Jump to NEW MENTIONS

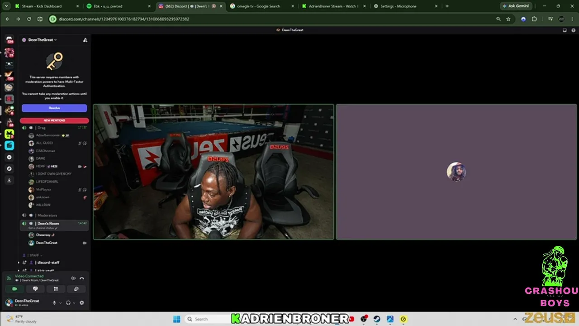coord(54,120)
